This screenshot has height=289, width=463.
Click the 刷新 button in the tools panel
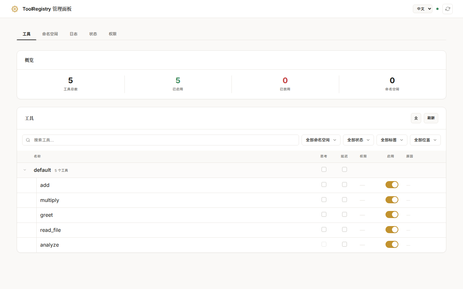(x=431, y=118)
